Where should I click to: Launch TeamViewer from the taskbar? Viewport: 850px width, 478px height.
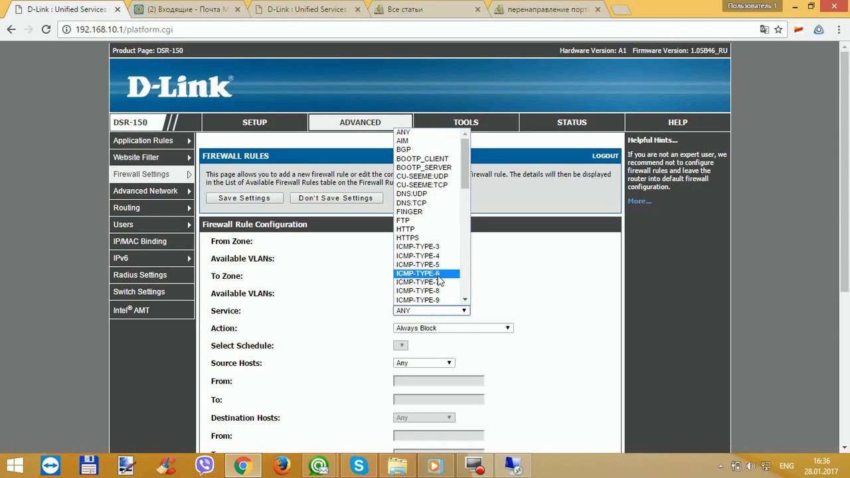(50, 465)
